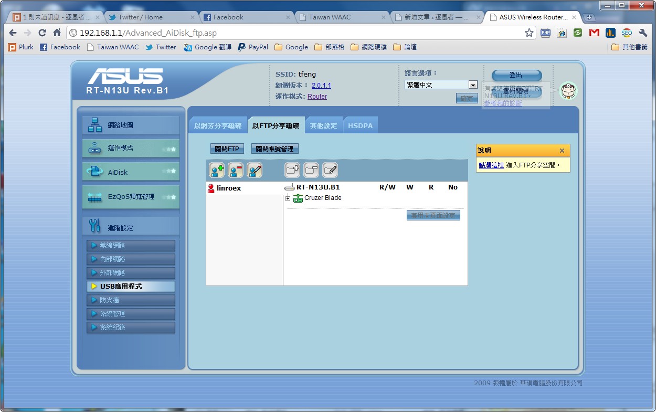Open EzQoS頻寬管理 in sidebar
Image resolution: width=656 pixels, height=412 pixels.
131,197
